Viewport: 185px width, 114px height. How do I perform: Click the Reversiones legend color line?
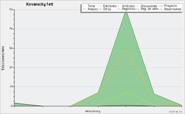coord(161,9)
